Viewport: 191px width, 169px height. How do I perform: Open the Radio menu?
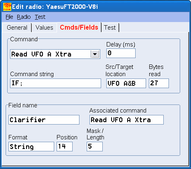[24, 17]
